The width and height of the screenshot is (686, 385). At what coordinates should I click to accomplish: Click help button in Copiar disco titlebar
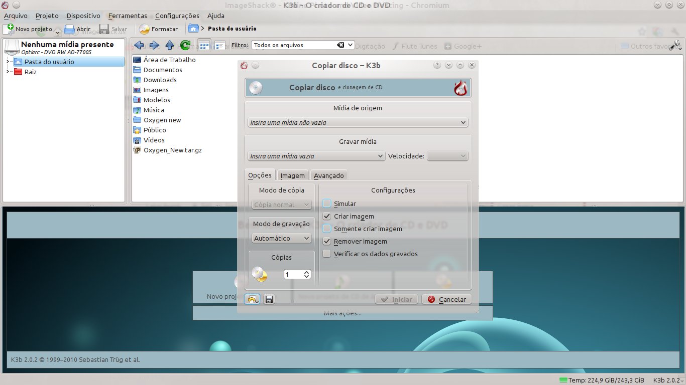point(437,65)
